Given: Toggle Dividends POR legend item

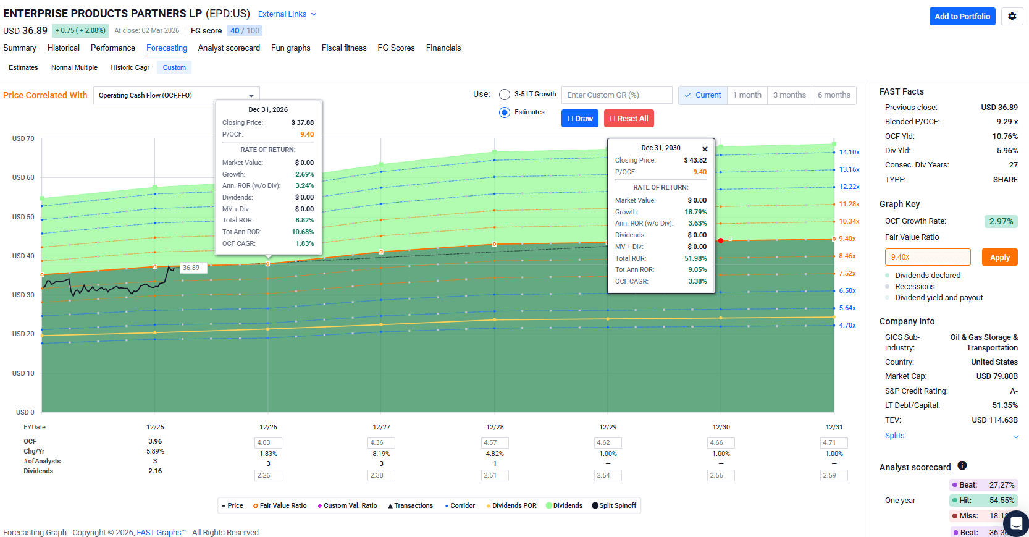Looking at the screenshot, I should (x=511, y=505).
